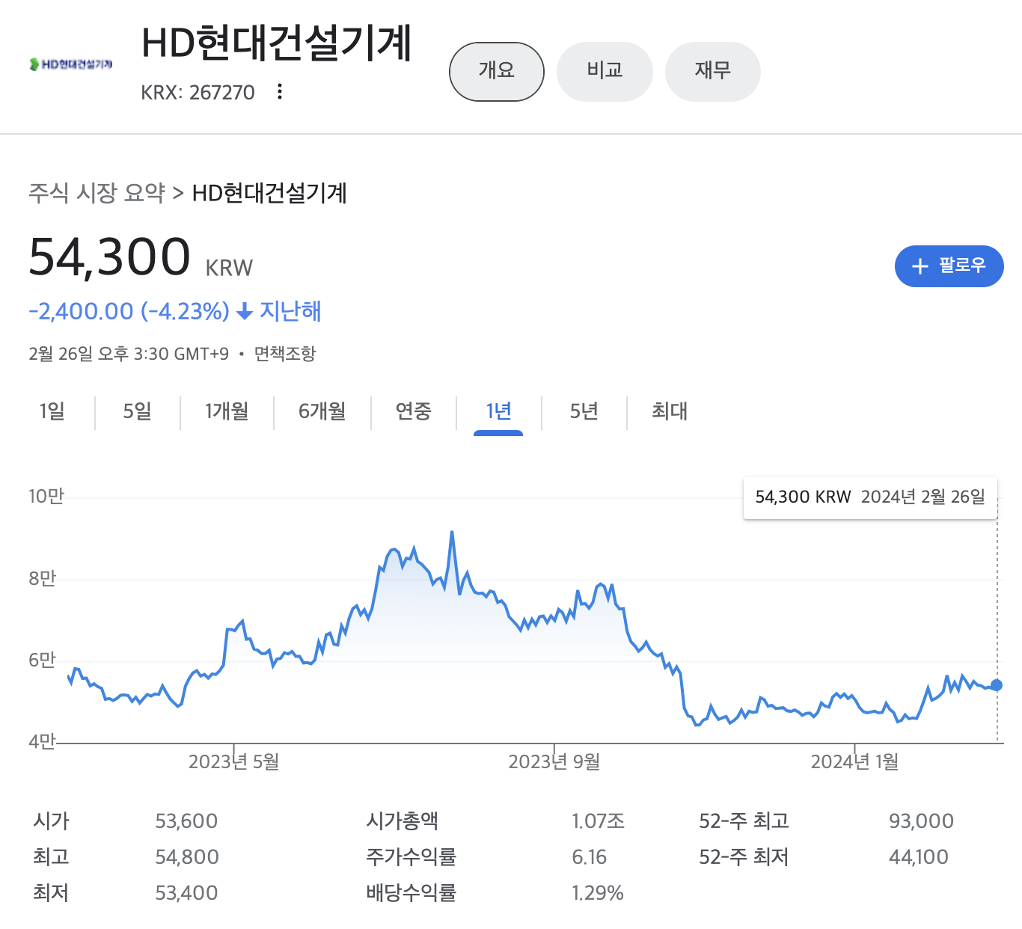Click the 주식 시장 요약 breadcrumb link

97,193
